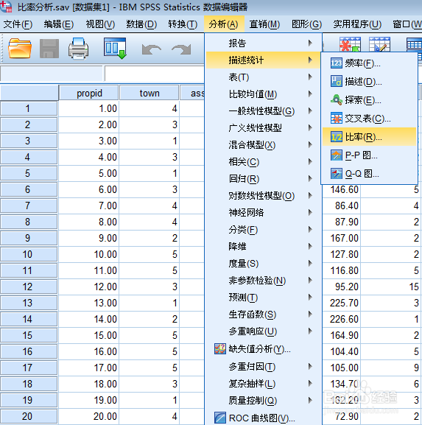Expand the 对数线性模型(O) submenu

click(264, 196)
